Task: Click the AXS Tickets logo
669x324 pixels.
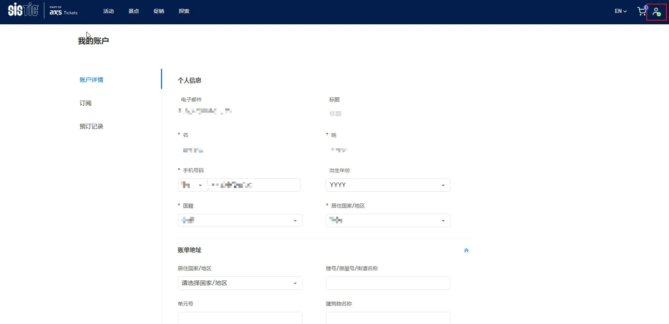Action: 64,11
